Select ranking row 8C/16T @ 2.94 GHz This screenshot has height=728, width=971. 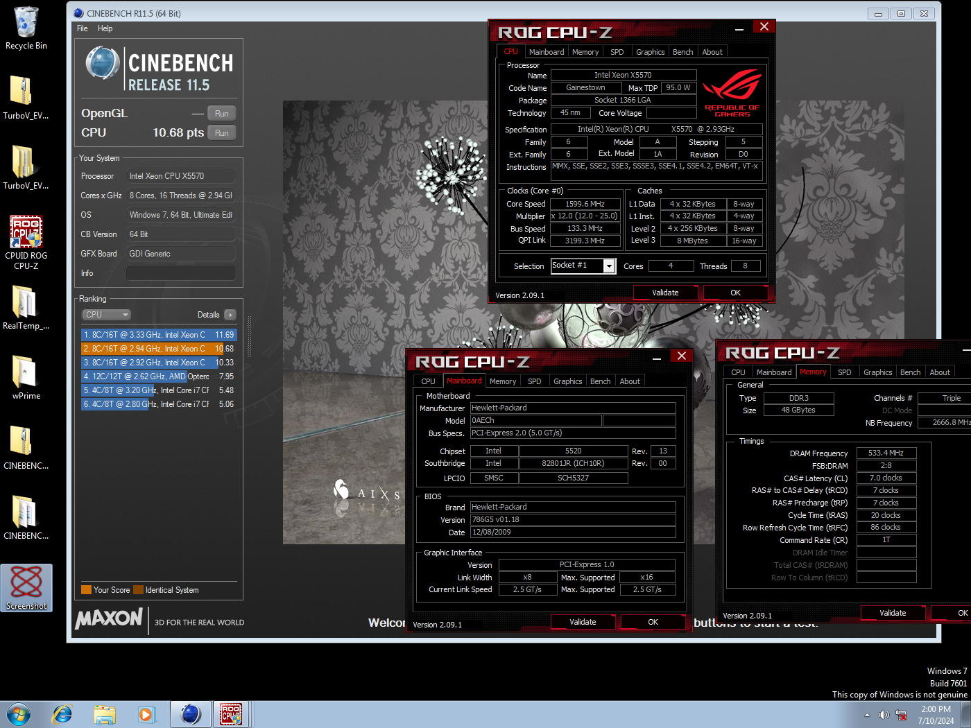click(159, 349)
